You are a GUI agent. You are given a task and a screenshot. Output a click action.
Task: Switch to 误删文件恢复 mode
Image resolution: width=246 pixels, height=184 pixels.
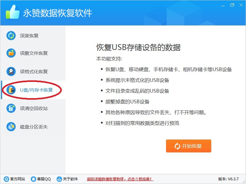tap(33, 53)
